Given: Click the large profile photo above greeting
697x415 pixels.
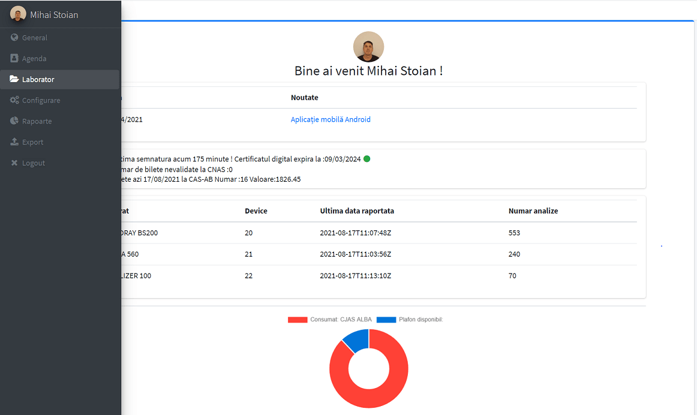Looking at the screenshot, I should [x=368, y=47].
